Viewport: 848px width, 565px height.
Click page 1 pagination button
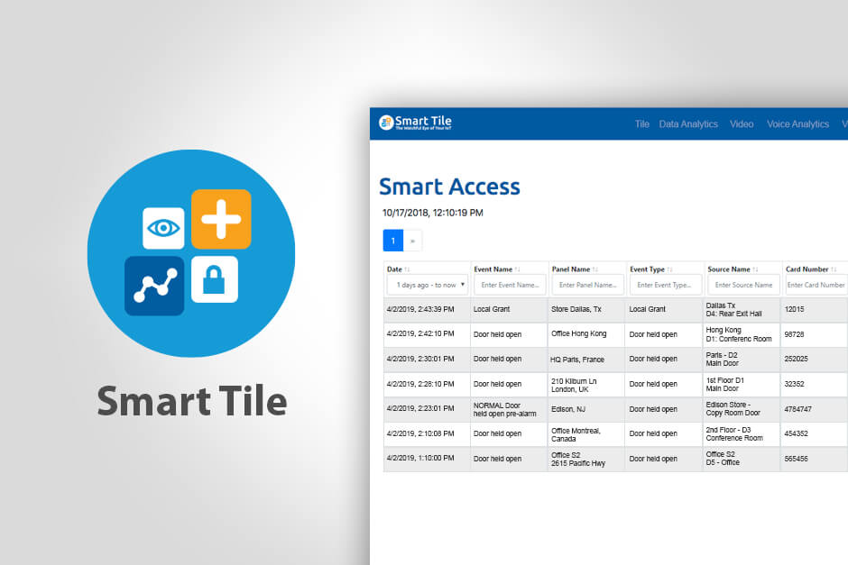pos(392,241)
